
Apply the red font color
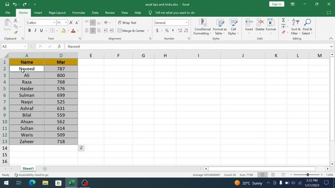tap(73, 31)
